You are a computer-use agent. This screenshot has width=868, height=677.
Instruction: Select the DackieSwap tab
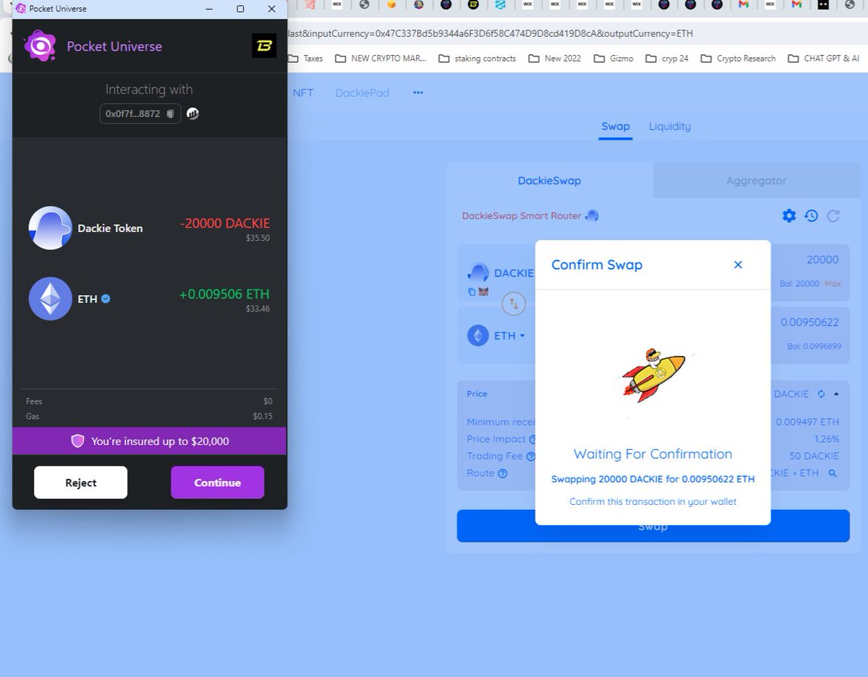coord(551,181)
